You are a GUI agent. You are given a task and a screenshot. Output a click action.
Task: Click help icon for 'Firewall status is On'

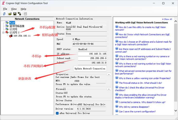(117, 83)
